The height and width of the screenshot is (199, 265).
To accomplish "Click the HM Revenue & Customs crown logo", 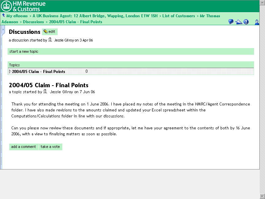I will point(7,6).
